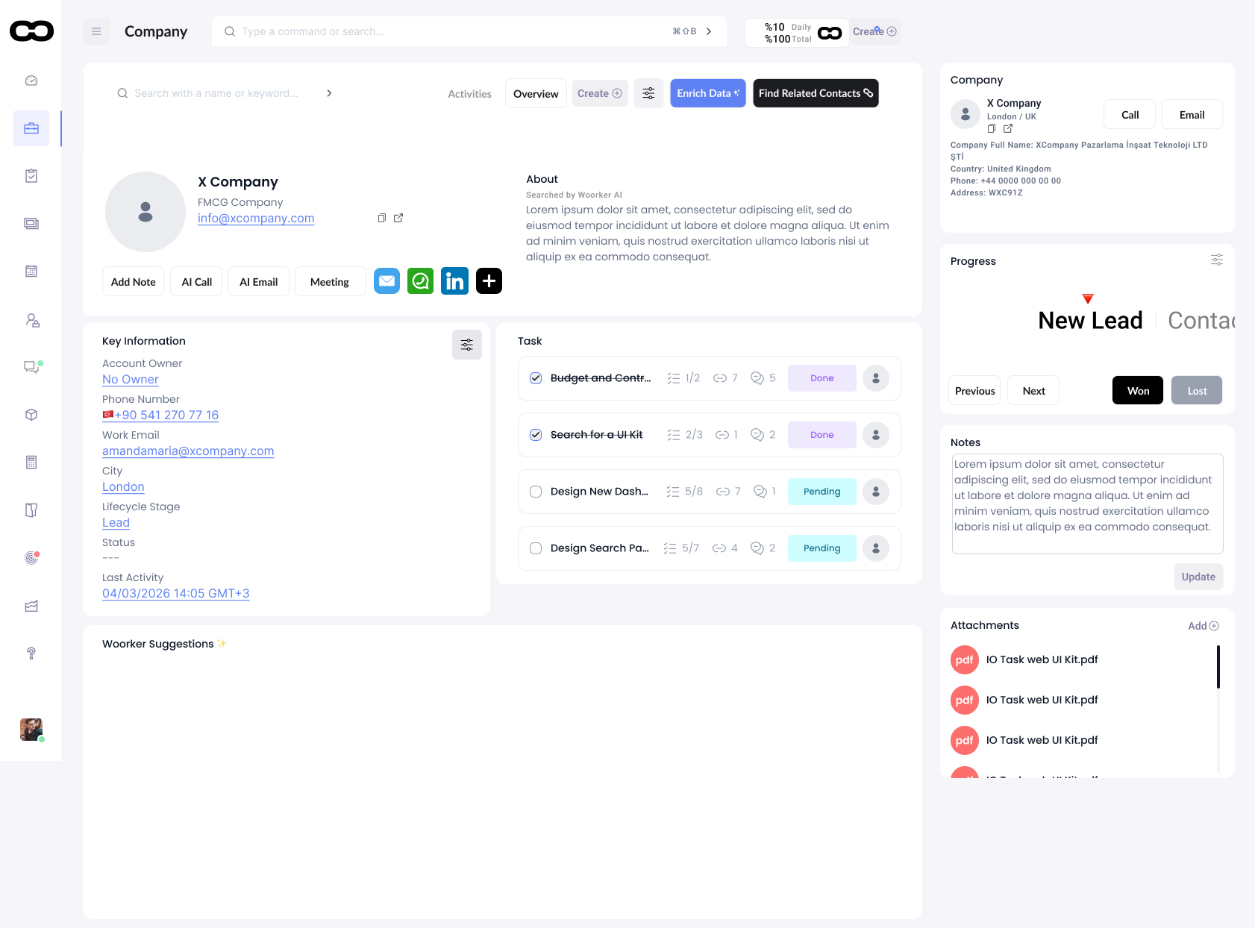Click the filter sliders icon next to Create
Viewport: 1255px width, 928px height.
pos(649,93)
